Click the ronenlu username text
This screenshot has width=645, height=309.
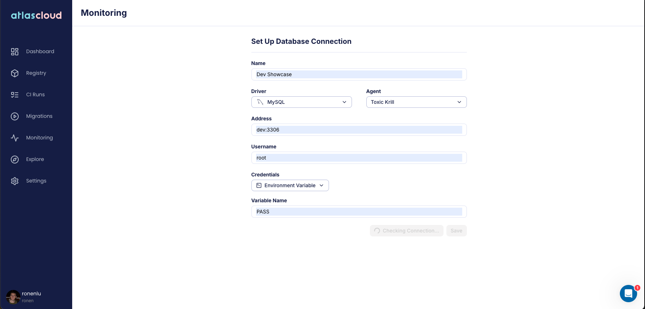[32, 294]
